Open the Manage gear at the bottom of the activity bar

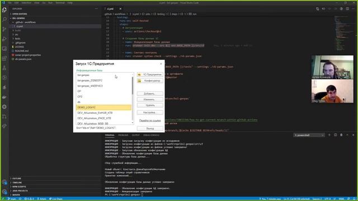(4, 192)
